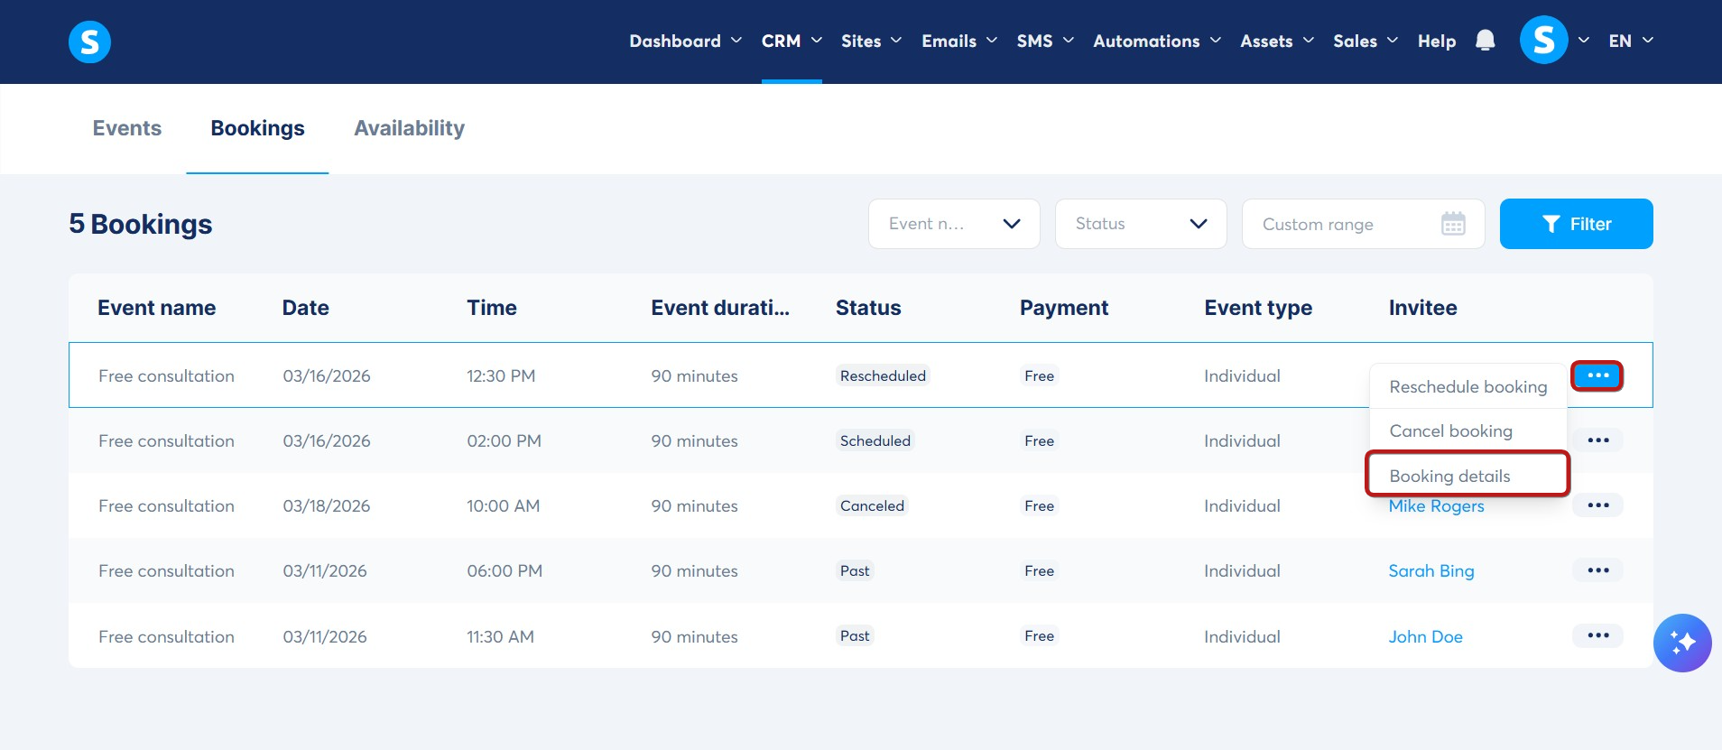The height and width of the screenshot is (750, 1722).
Task: Open actions menu for Sarah Bing booking
Action: pyautogui.click(x=1597, y=570)
